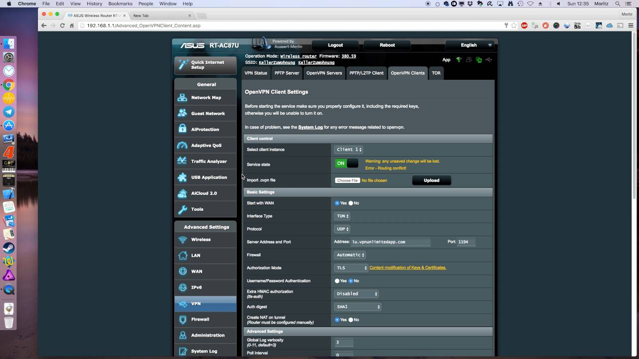Open Telegram from the Dock

pos(8,112)
